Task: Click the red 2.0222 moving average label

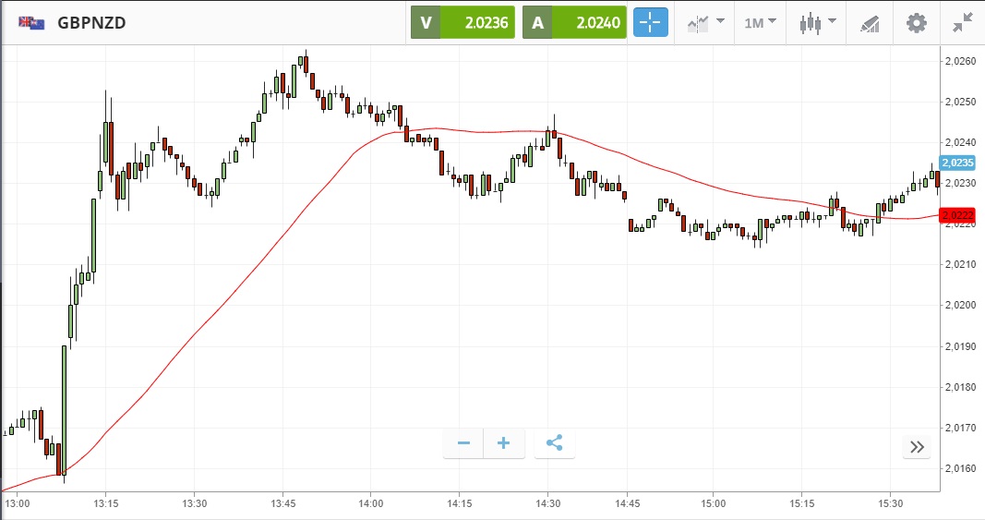Action: click(x=959, y=215)
